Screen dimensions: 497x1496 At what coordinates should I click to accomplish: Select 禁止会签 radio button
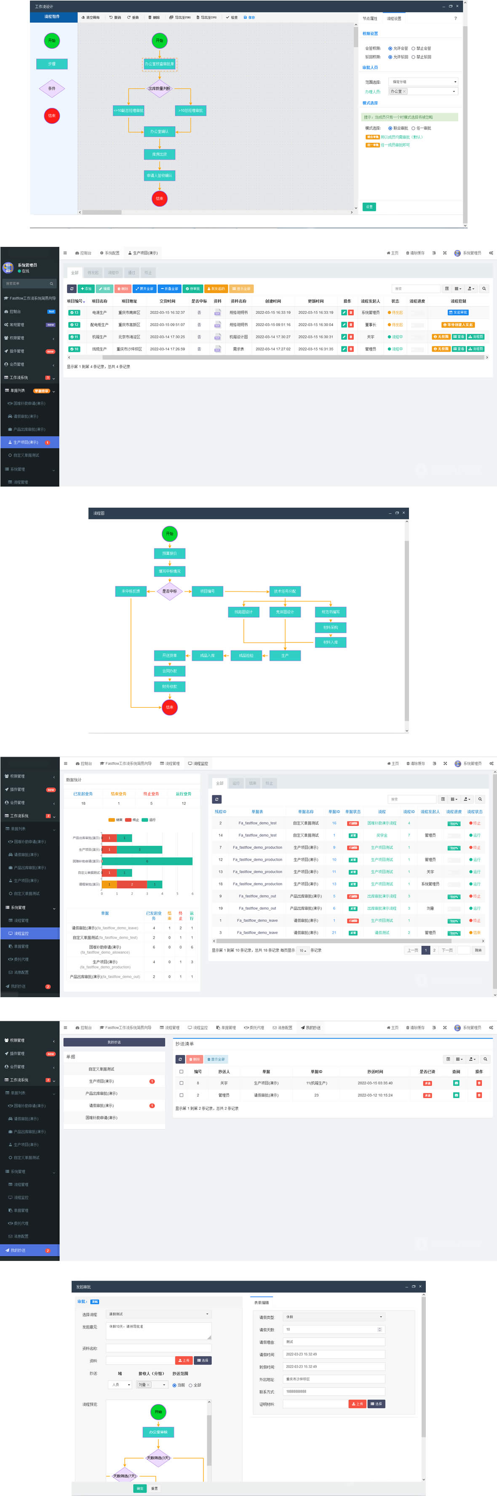(x=413, y=49)
